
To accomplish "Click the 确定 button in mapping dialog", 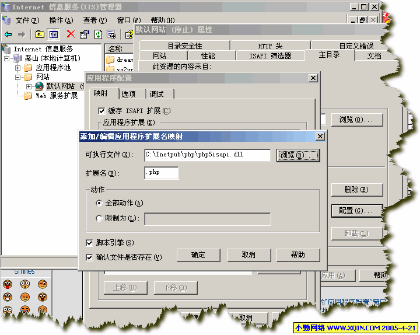I will 198,255.
